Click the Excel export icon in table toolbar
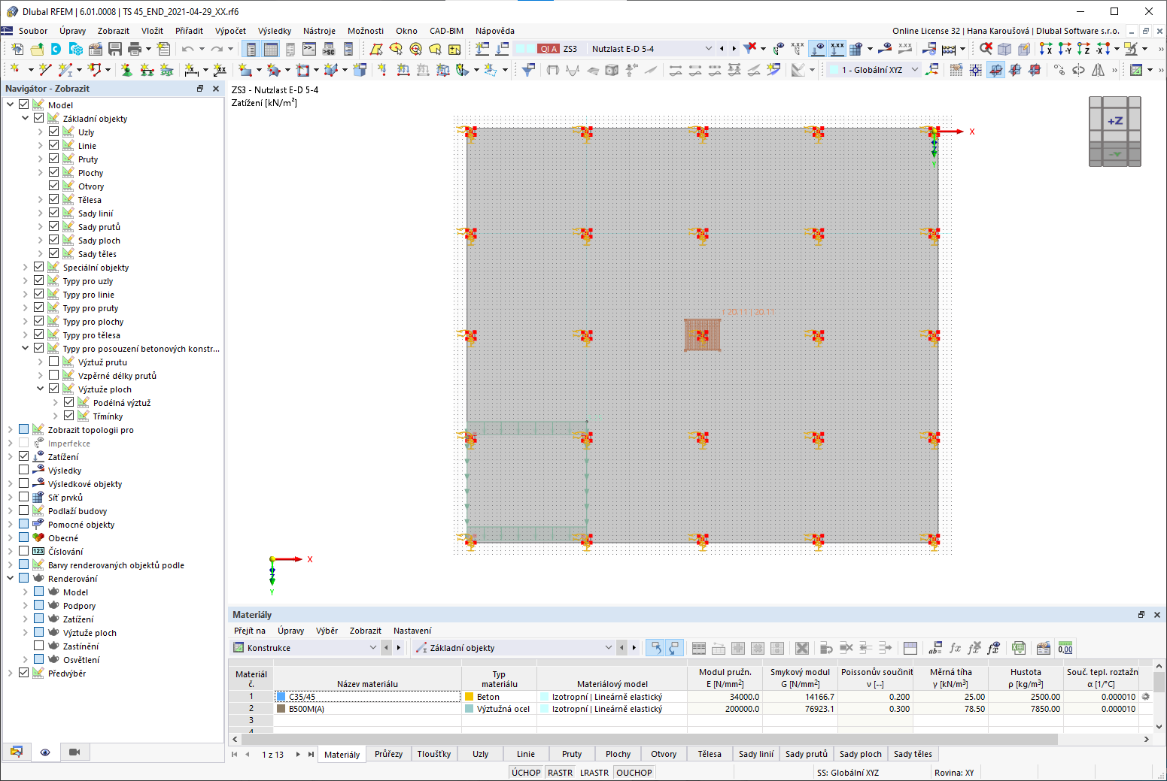1167x781 pixels. pos(1019,648)
